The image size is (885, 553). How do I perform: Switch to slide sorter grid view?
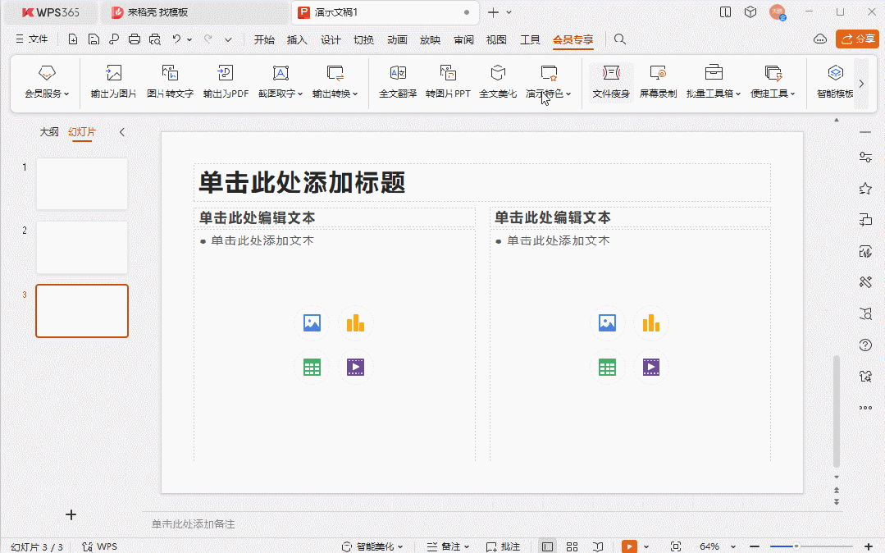(572, 546)
